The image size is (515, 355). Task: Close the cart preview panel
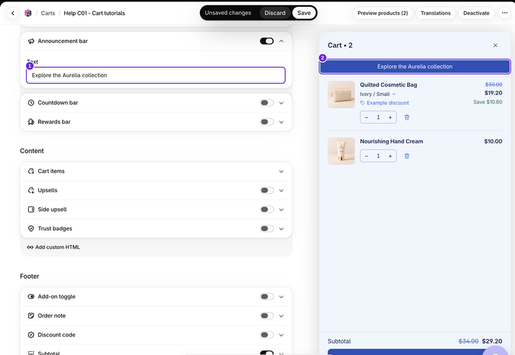496,46
